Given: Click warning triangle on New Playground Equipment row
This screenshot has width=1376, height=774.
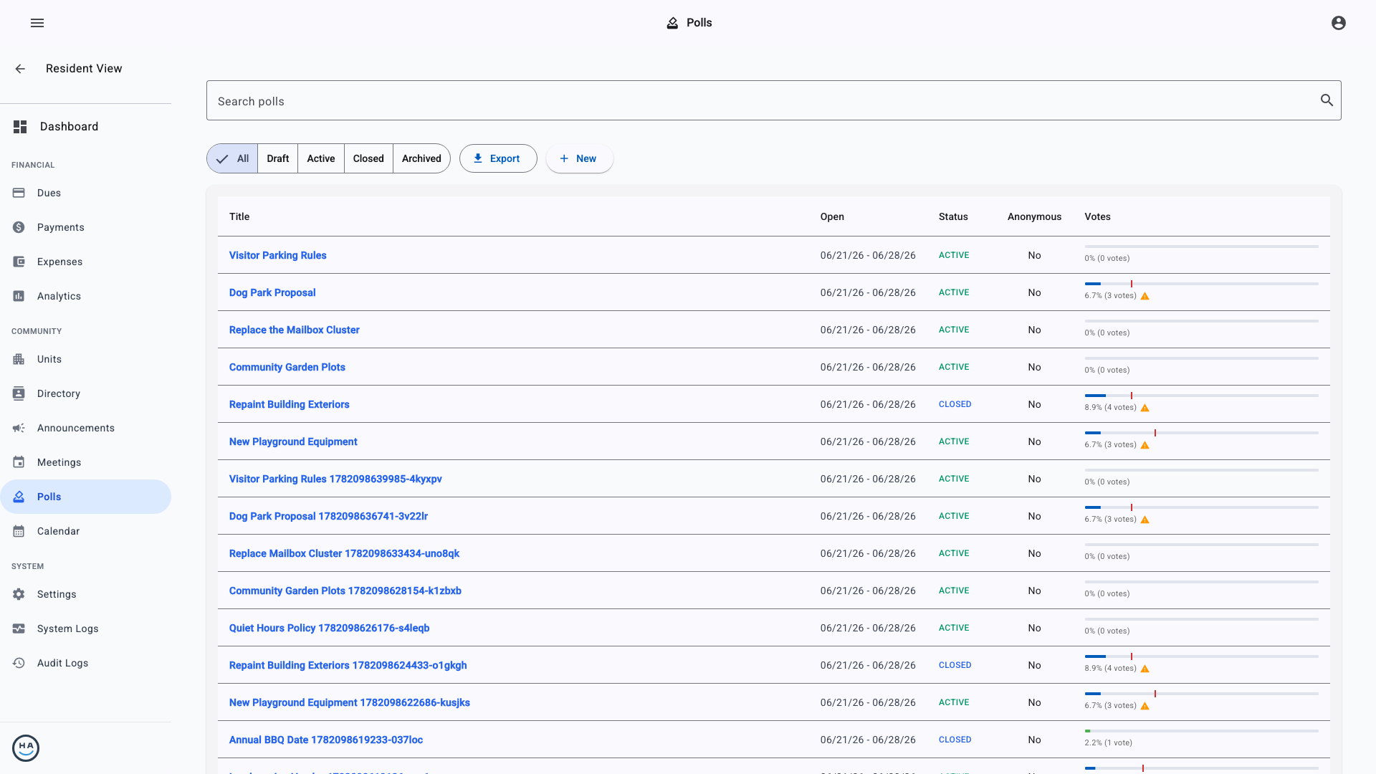Looking at the screenshot, I should [x=1145, y=445].
